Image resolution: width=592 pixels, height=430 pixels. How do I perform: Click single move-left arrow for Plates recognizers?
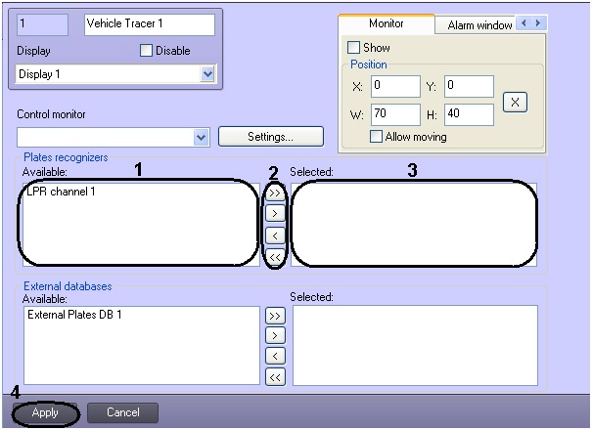(x=275, y=236)
